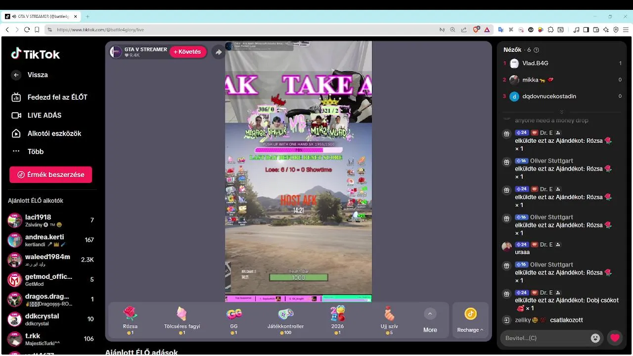Open andrea.kerti live channel
This screenshot has height=356, width=633.
coord(50,240)
